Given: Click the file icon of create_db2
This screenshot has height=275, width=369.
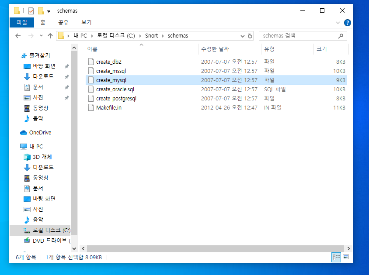Looking at the screenshot, I should (91, 62).
